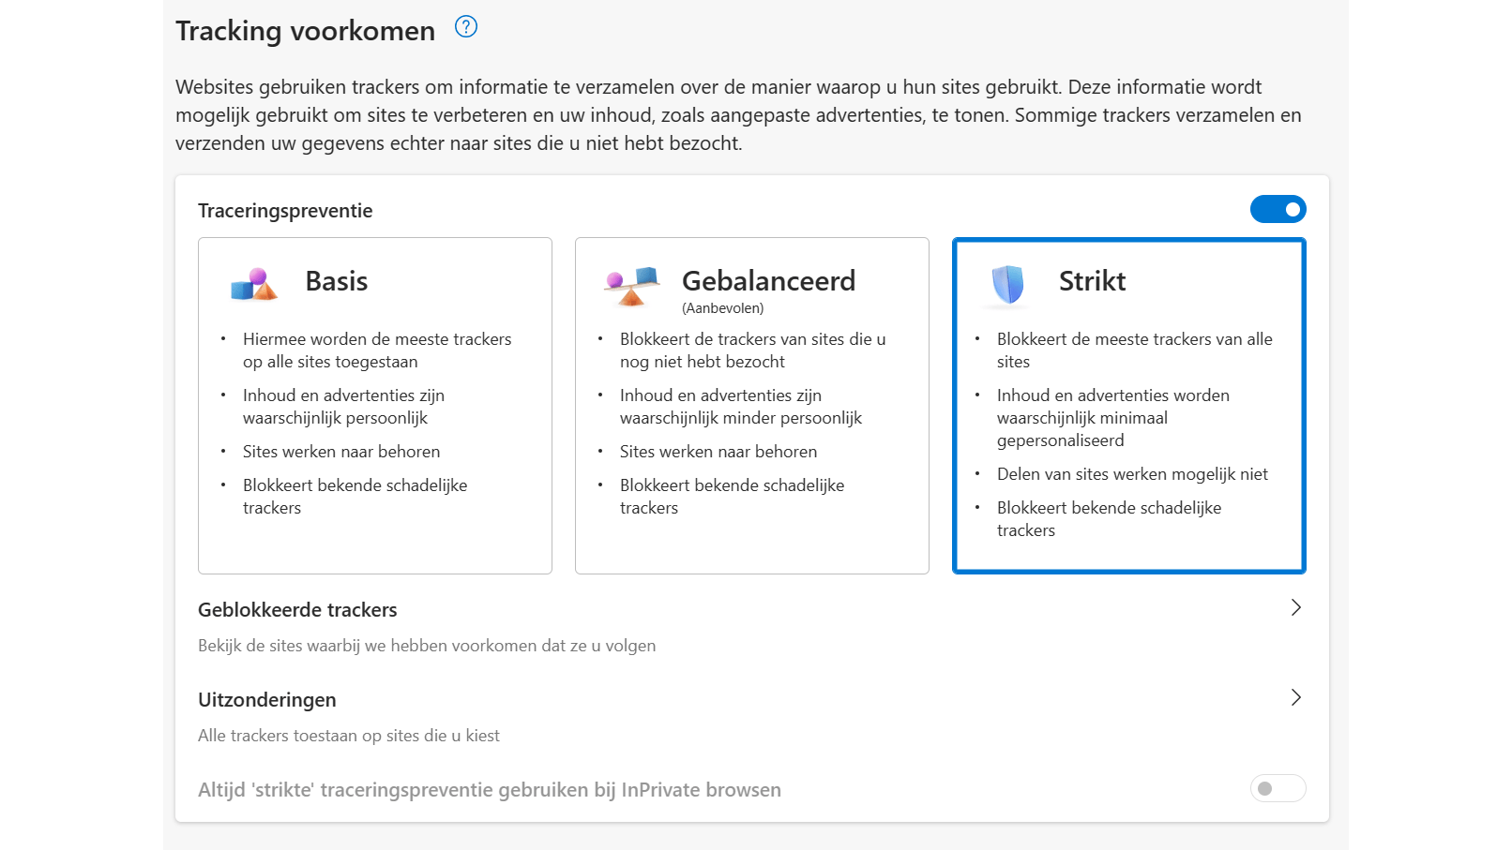
Task: Turn off the Traceringspreventie toggle
Action: (1278, 209)
